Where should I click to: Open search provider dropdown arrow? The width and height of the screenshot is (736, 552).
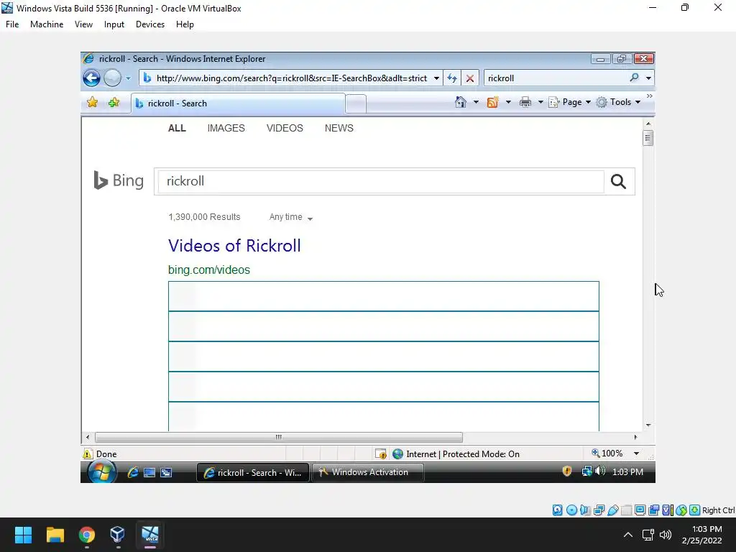point(648,78)
